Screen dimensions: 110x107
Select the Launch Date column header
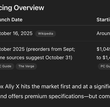pos(11,20)
